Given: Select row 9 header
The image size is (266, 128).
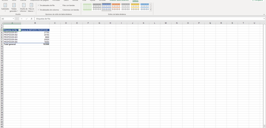Looking at the screenshot, I should click(x=2, y=44).
